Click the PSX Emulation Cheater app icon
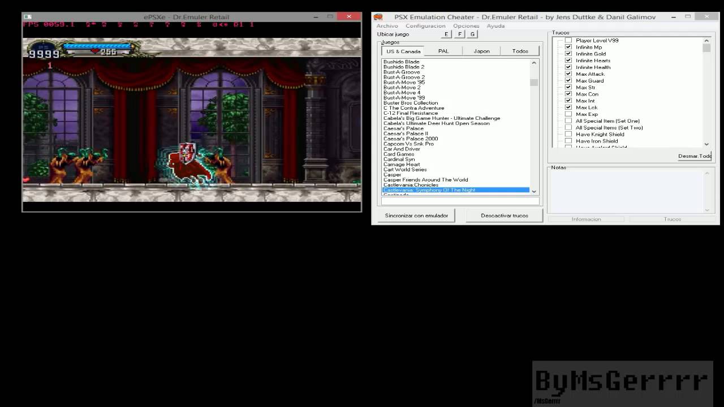Image resolution: width=724 pixels, height=407 pixels. [378, 17]
